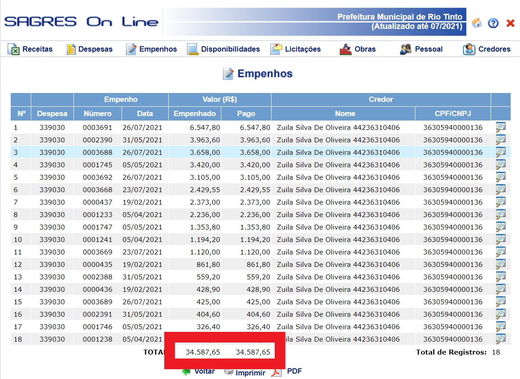Click the red X exit icon
Image resolution: width=520 pixels, height=379 pixels.
[x=510, y=23]
